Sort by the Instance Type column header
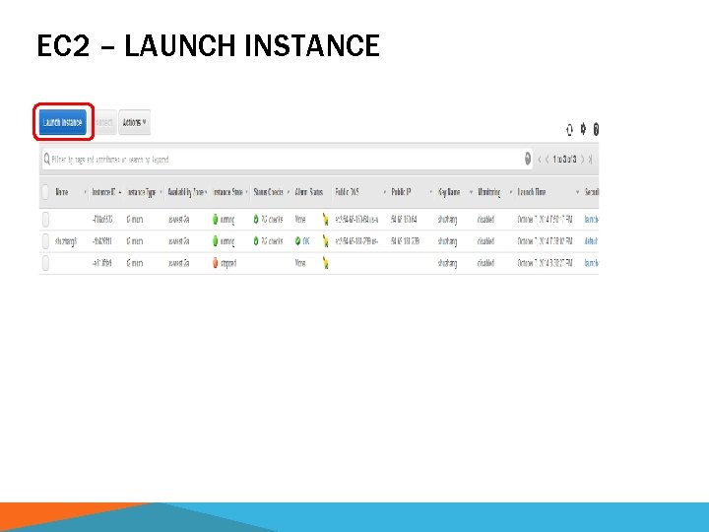 click(141, 192)
